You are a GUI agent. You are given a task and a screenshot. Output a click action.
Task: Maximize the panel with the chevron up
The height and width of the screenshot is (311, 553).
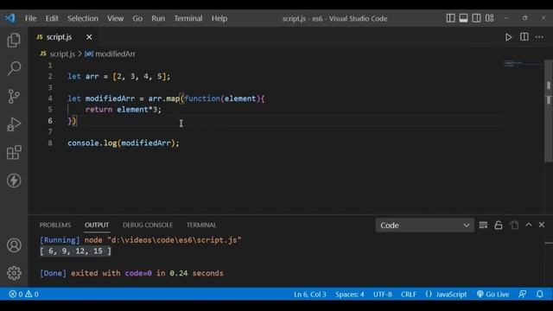coord(529,225)
